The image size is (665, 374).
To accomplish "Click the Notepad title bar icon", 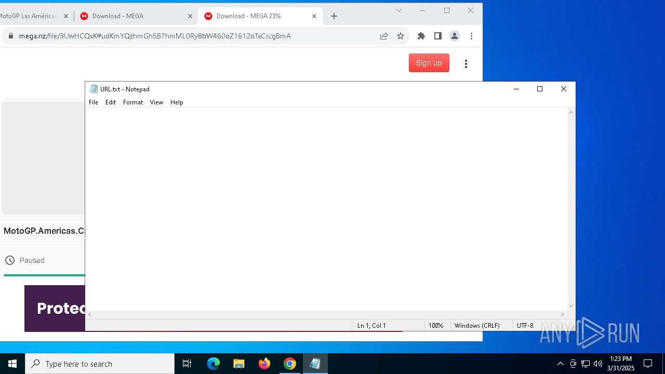I will coord(94,89).
